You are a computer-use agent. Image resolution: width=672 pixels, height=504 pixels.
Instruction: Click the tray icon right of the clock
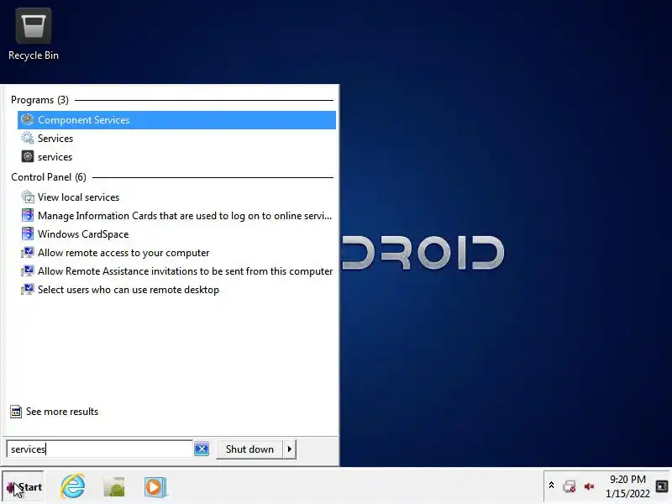[662, 486]
